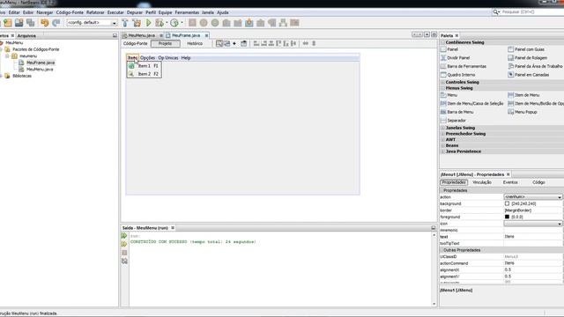Click the horizontal resize icon in designer toolbar
Screen dimensions: 564x317
[x=306, y=43]
